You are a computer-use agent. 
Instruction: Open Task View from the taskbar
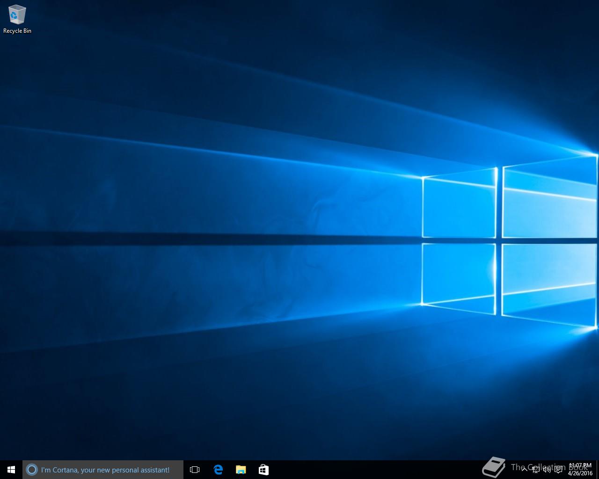pos(195,470)
